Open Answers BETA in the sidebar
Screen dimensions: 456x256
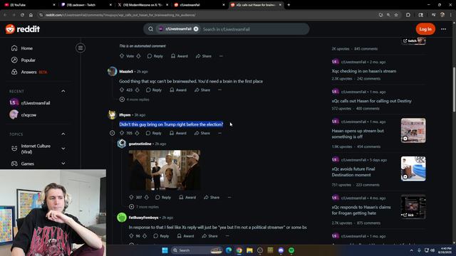tap(29, 72)
